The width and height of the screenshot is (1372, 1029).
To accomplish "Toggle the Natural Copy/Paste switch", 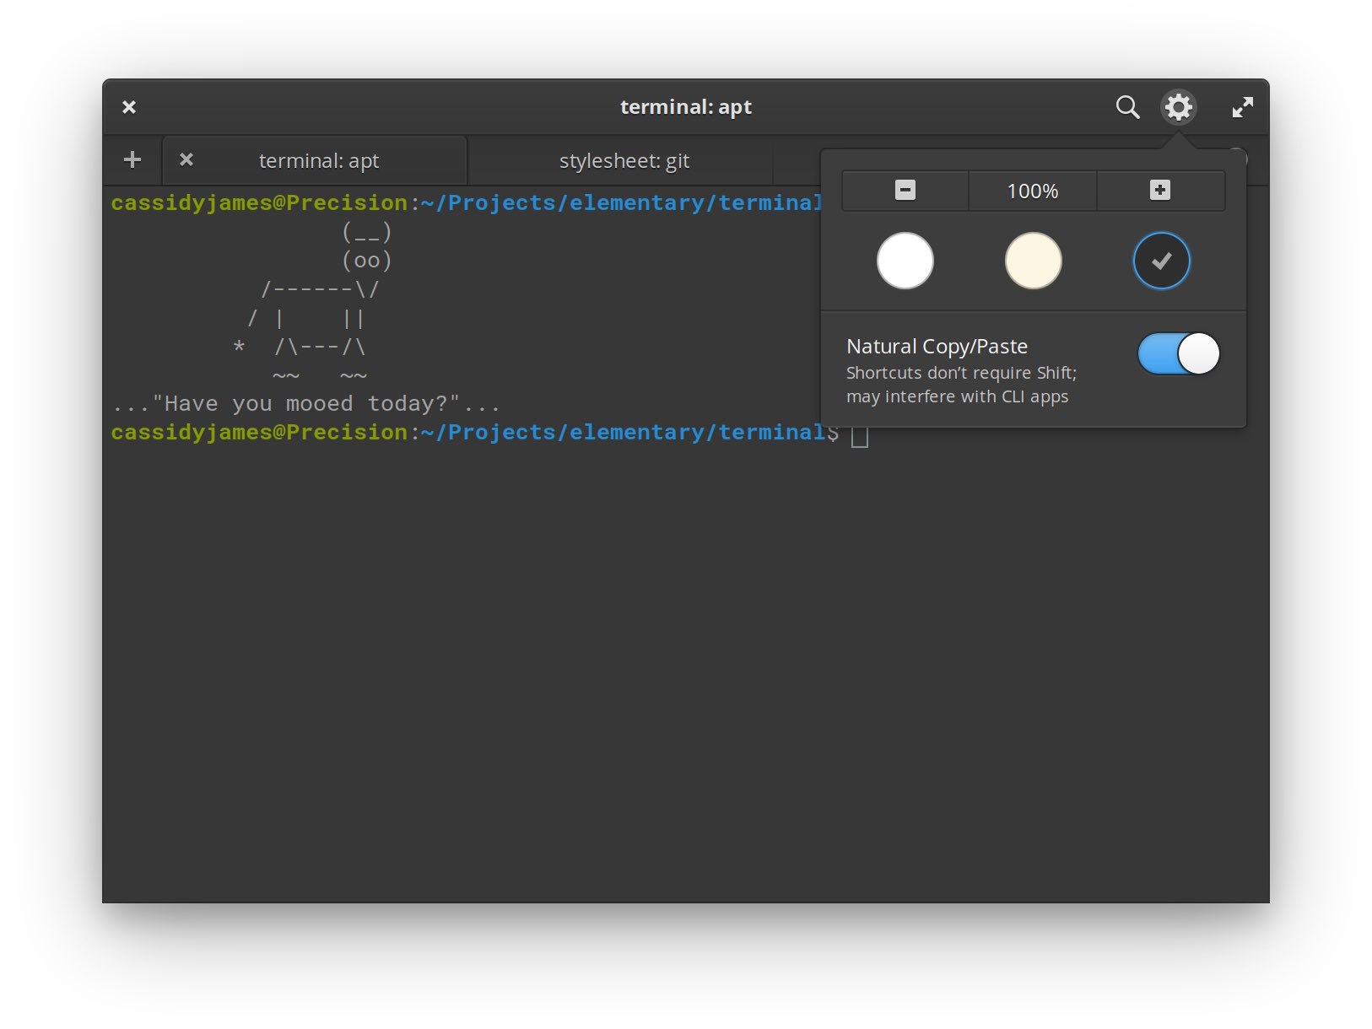I will pyautogui.click(x=1179, y=353).
